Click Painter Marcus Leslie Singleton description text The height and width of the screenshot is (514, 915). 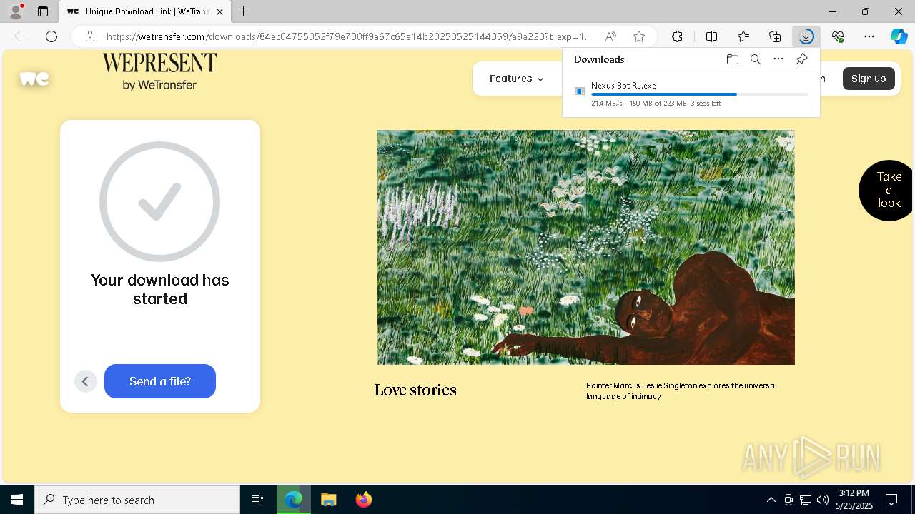(x=681, y=390)
